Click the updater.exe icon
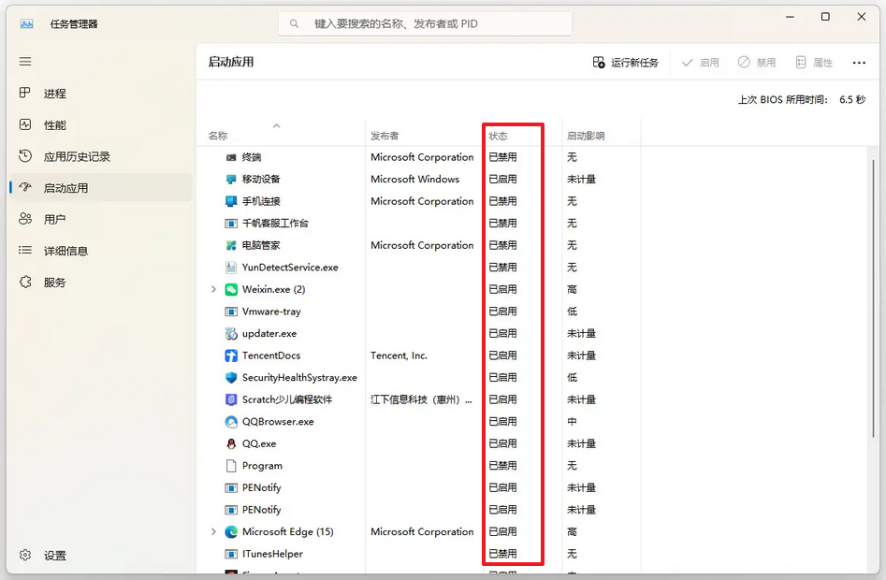The height and width of the screenshot is (580, 886). click(x=231, y=334)
